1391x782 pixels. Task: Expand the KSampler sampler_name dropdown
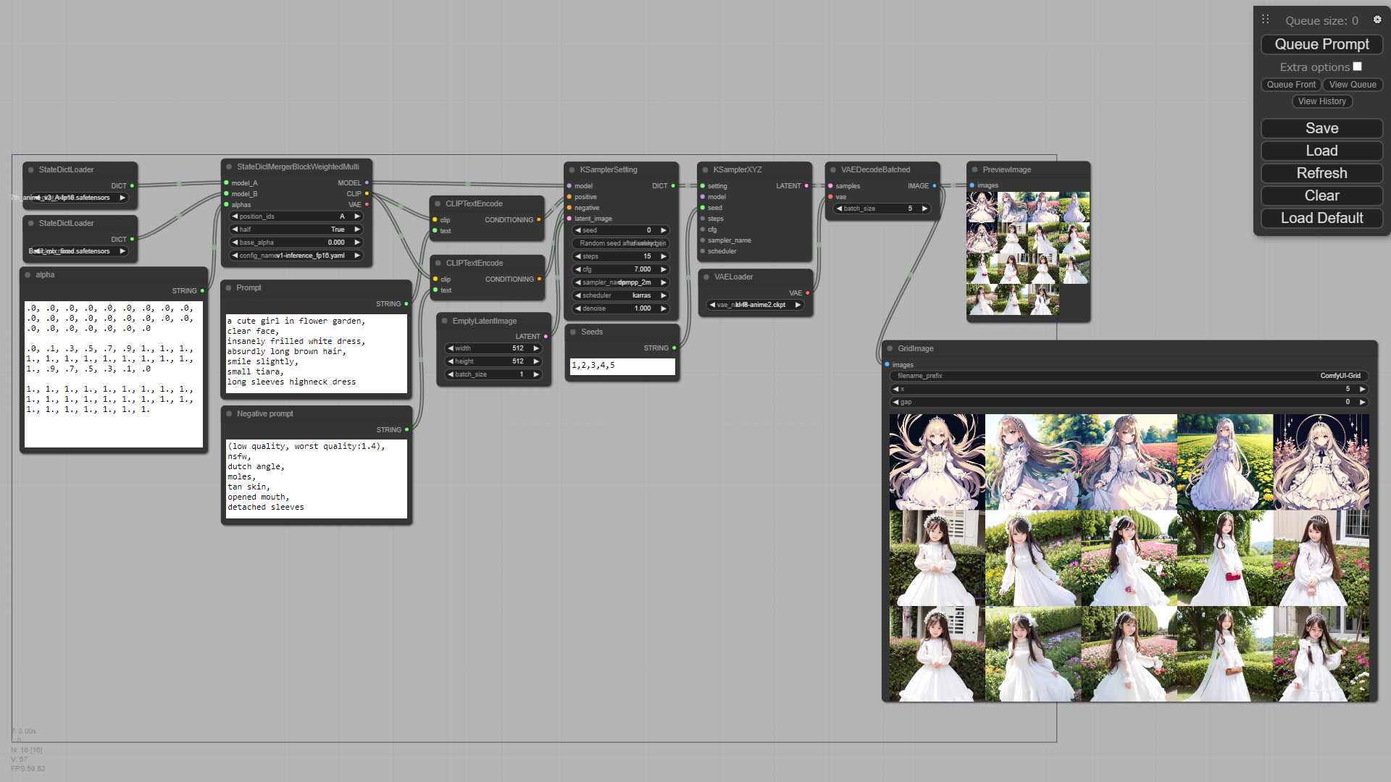click(621, 282)
